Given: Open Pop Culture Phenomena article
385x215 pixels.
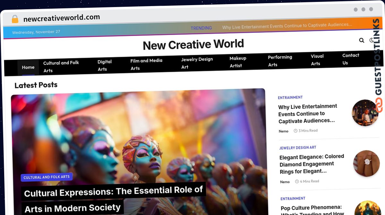Looking at the screenshot, I should coord(312,211).
